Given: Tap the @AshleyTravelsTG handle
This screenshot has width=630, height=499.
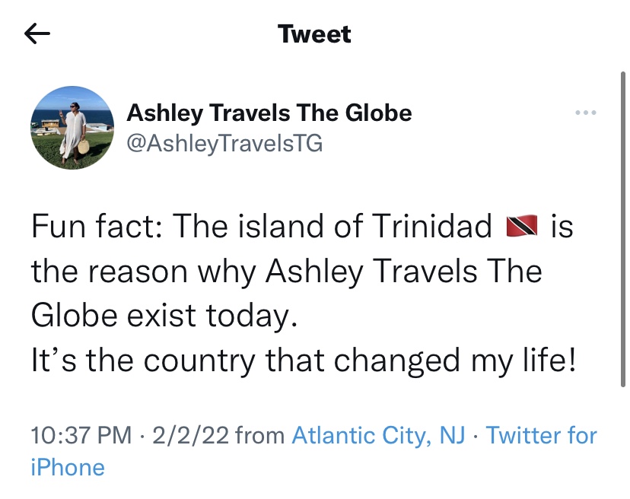Looking at the screenshot, I should pos(224,142).
